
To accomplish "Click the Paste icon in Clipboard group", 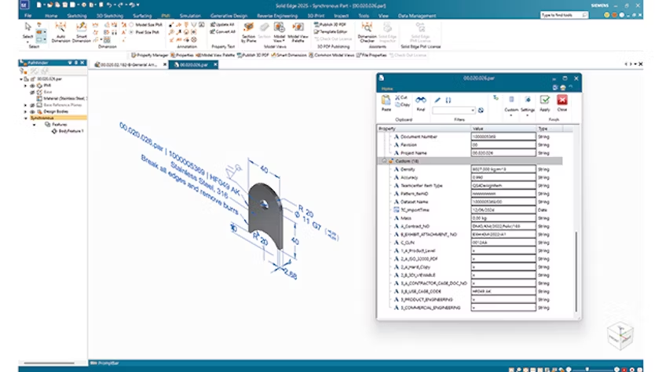I will pyautogui.click(x=386, y=101).
